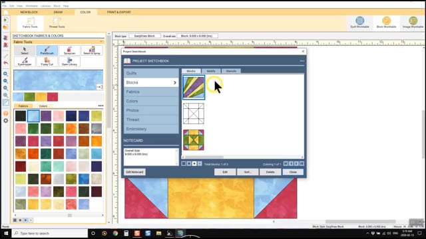The height and width of the screenshot is (239, 426).
Task: Select the Paintbrush fabric tool
Action: pyautogui.click(x=47, y=50)
